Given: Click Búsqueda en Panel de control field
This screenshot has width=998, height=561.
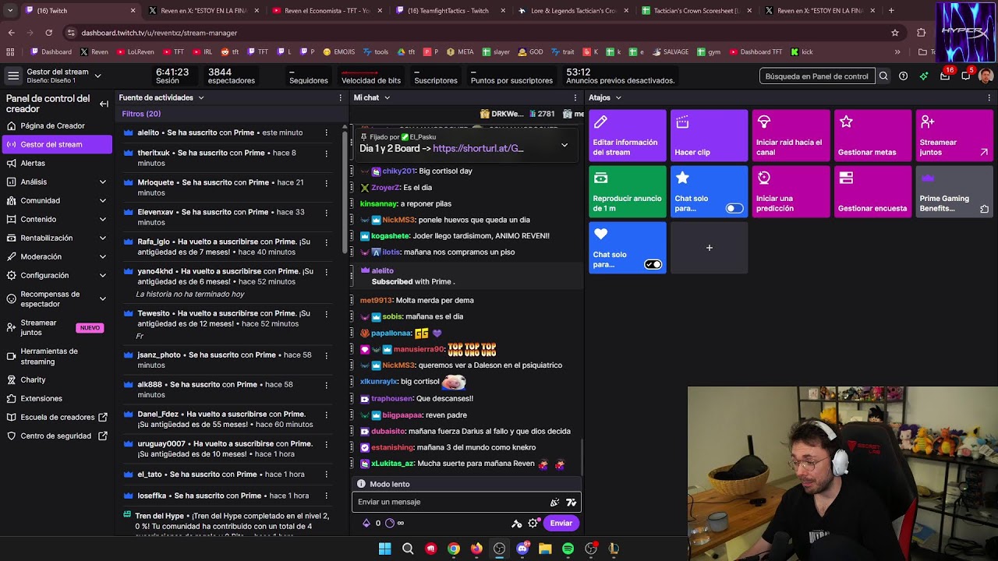Looking at the screenshot, I should 817,76.
